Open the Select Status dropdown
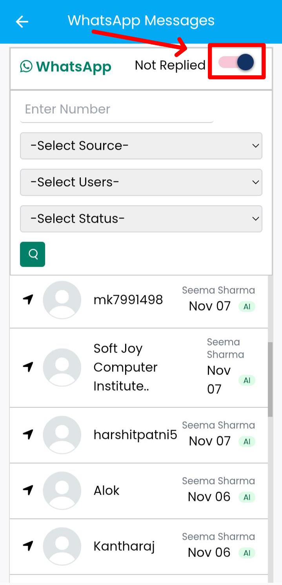The image size is (282, 585). pyautogui.click(x=141, y=219)
